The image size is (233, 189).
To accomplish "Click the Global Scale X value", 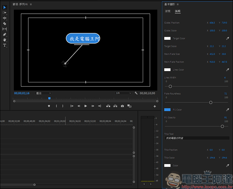I will click(x=212, y=31).
